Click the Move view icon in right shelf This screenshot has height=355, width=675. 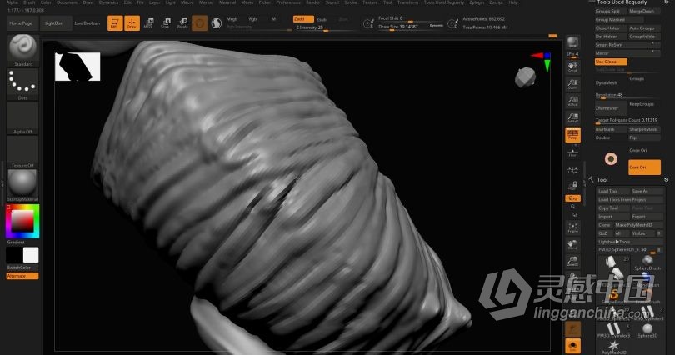click(x=572, y=244)
